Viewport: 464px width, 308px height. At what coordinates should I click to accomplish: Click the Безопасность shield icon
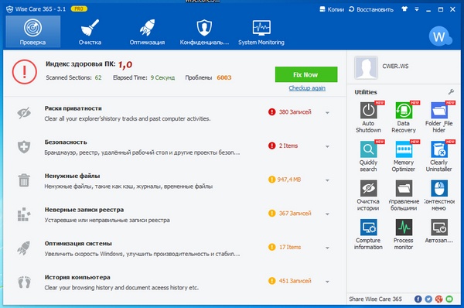(24, 146)
